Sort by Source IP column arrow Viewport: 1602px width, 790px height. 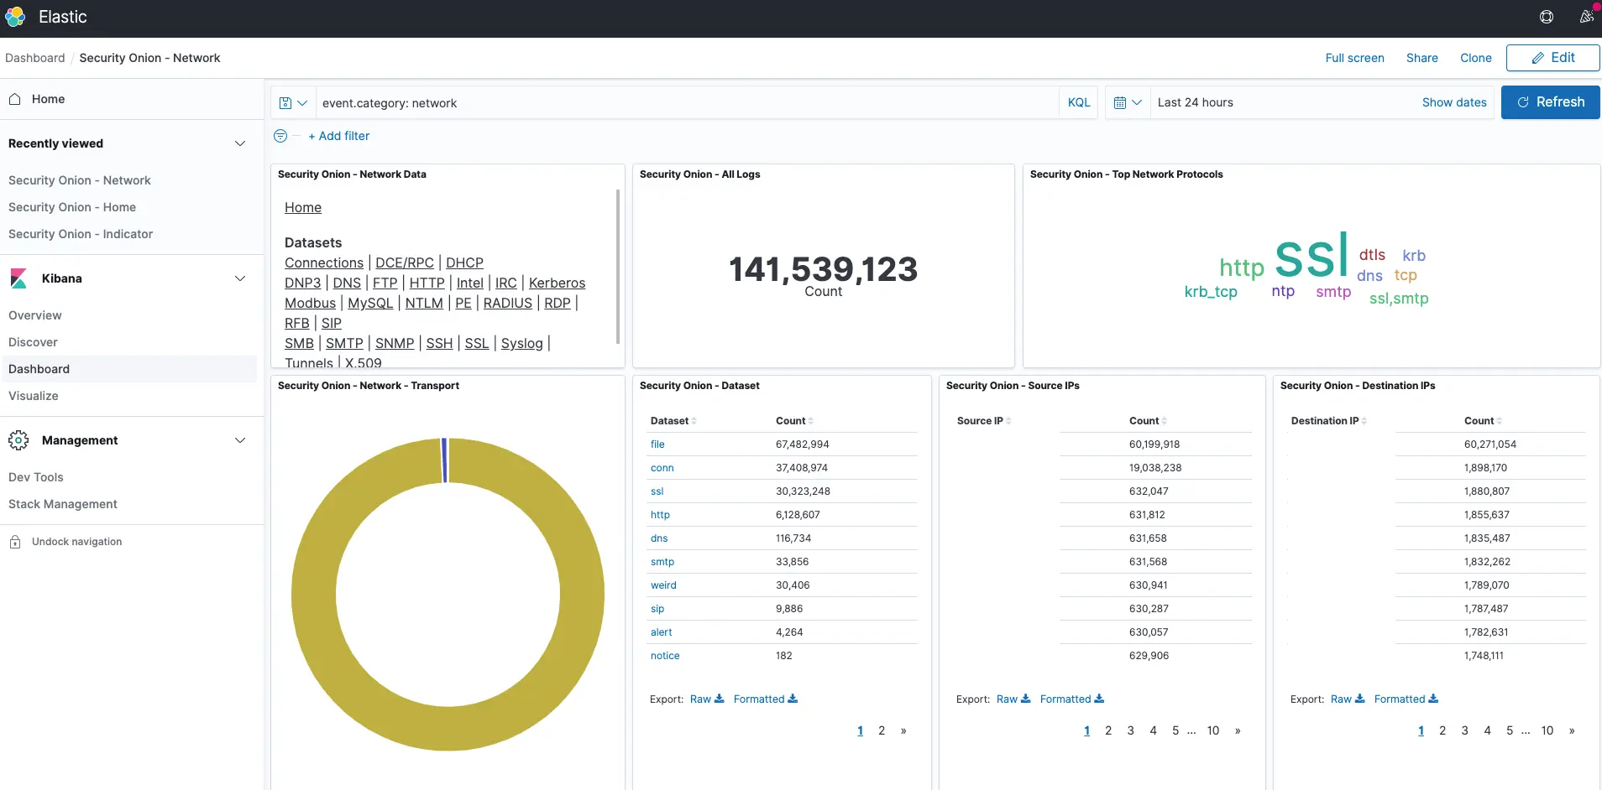coord(1008,421)
